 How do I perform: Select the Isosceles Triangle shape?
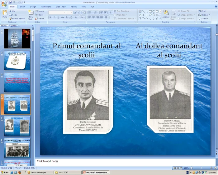point(140,15)
